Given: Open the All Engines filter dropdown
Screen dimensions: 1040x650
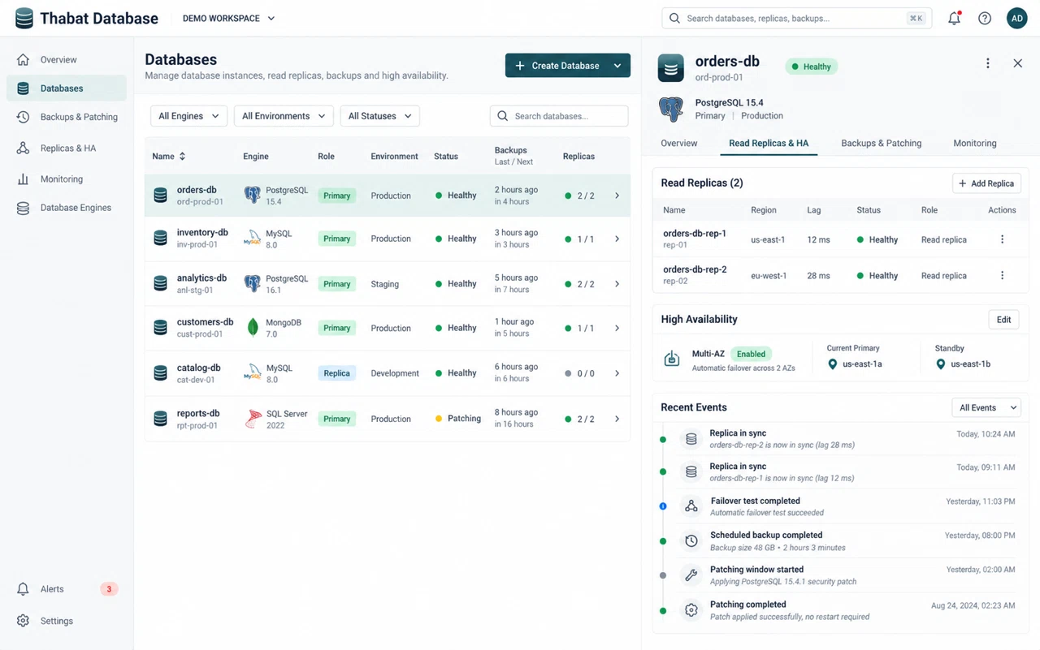Looking at the screenshot, I should [188, 116].
